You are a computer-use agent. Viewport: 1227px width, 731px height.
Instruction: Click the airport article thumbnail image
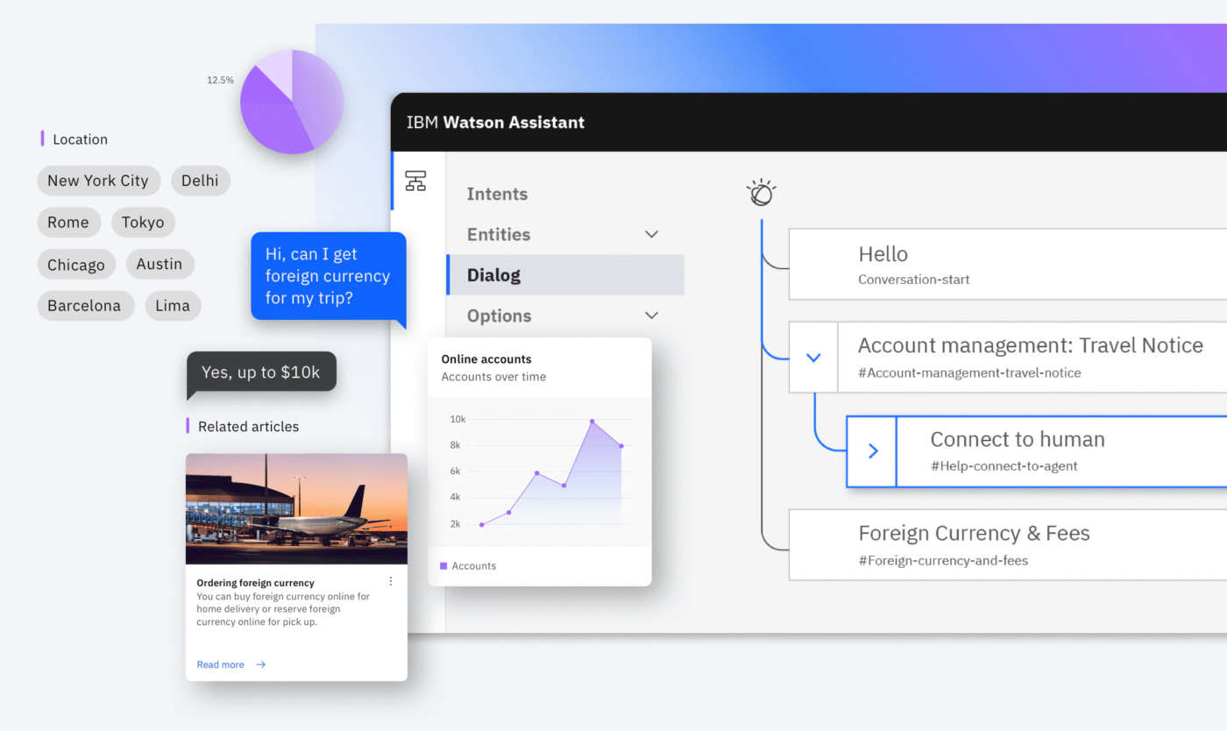pos(296,508)
